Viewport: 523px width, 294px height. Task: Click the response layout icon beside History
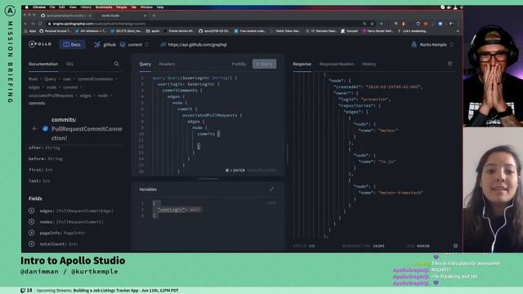click(x=449, y=64)
